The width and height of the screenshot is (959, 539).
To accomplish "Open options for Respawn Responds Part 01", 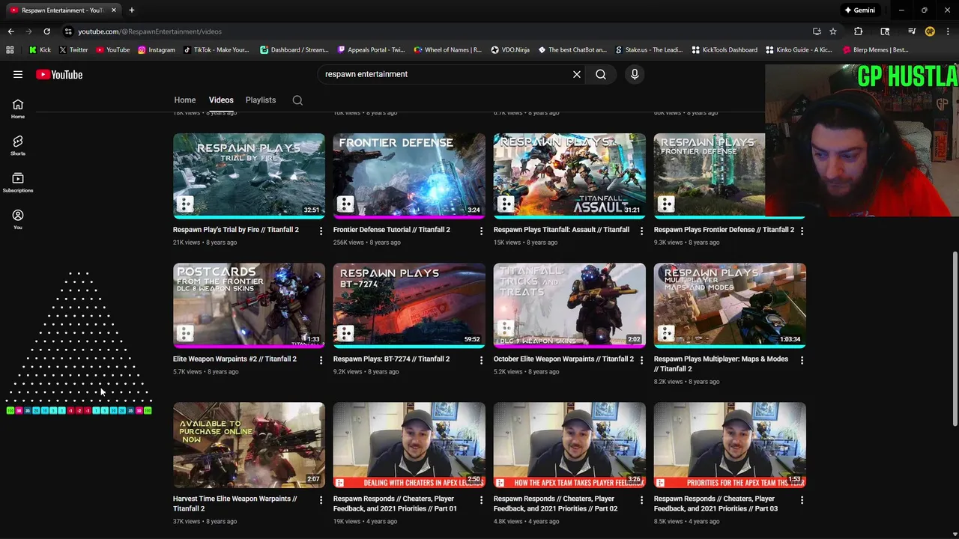I will [481, 499].
